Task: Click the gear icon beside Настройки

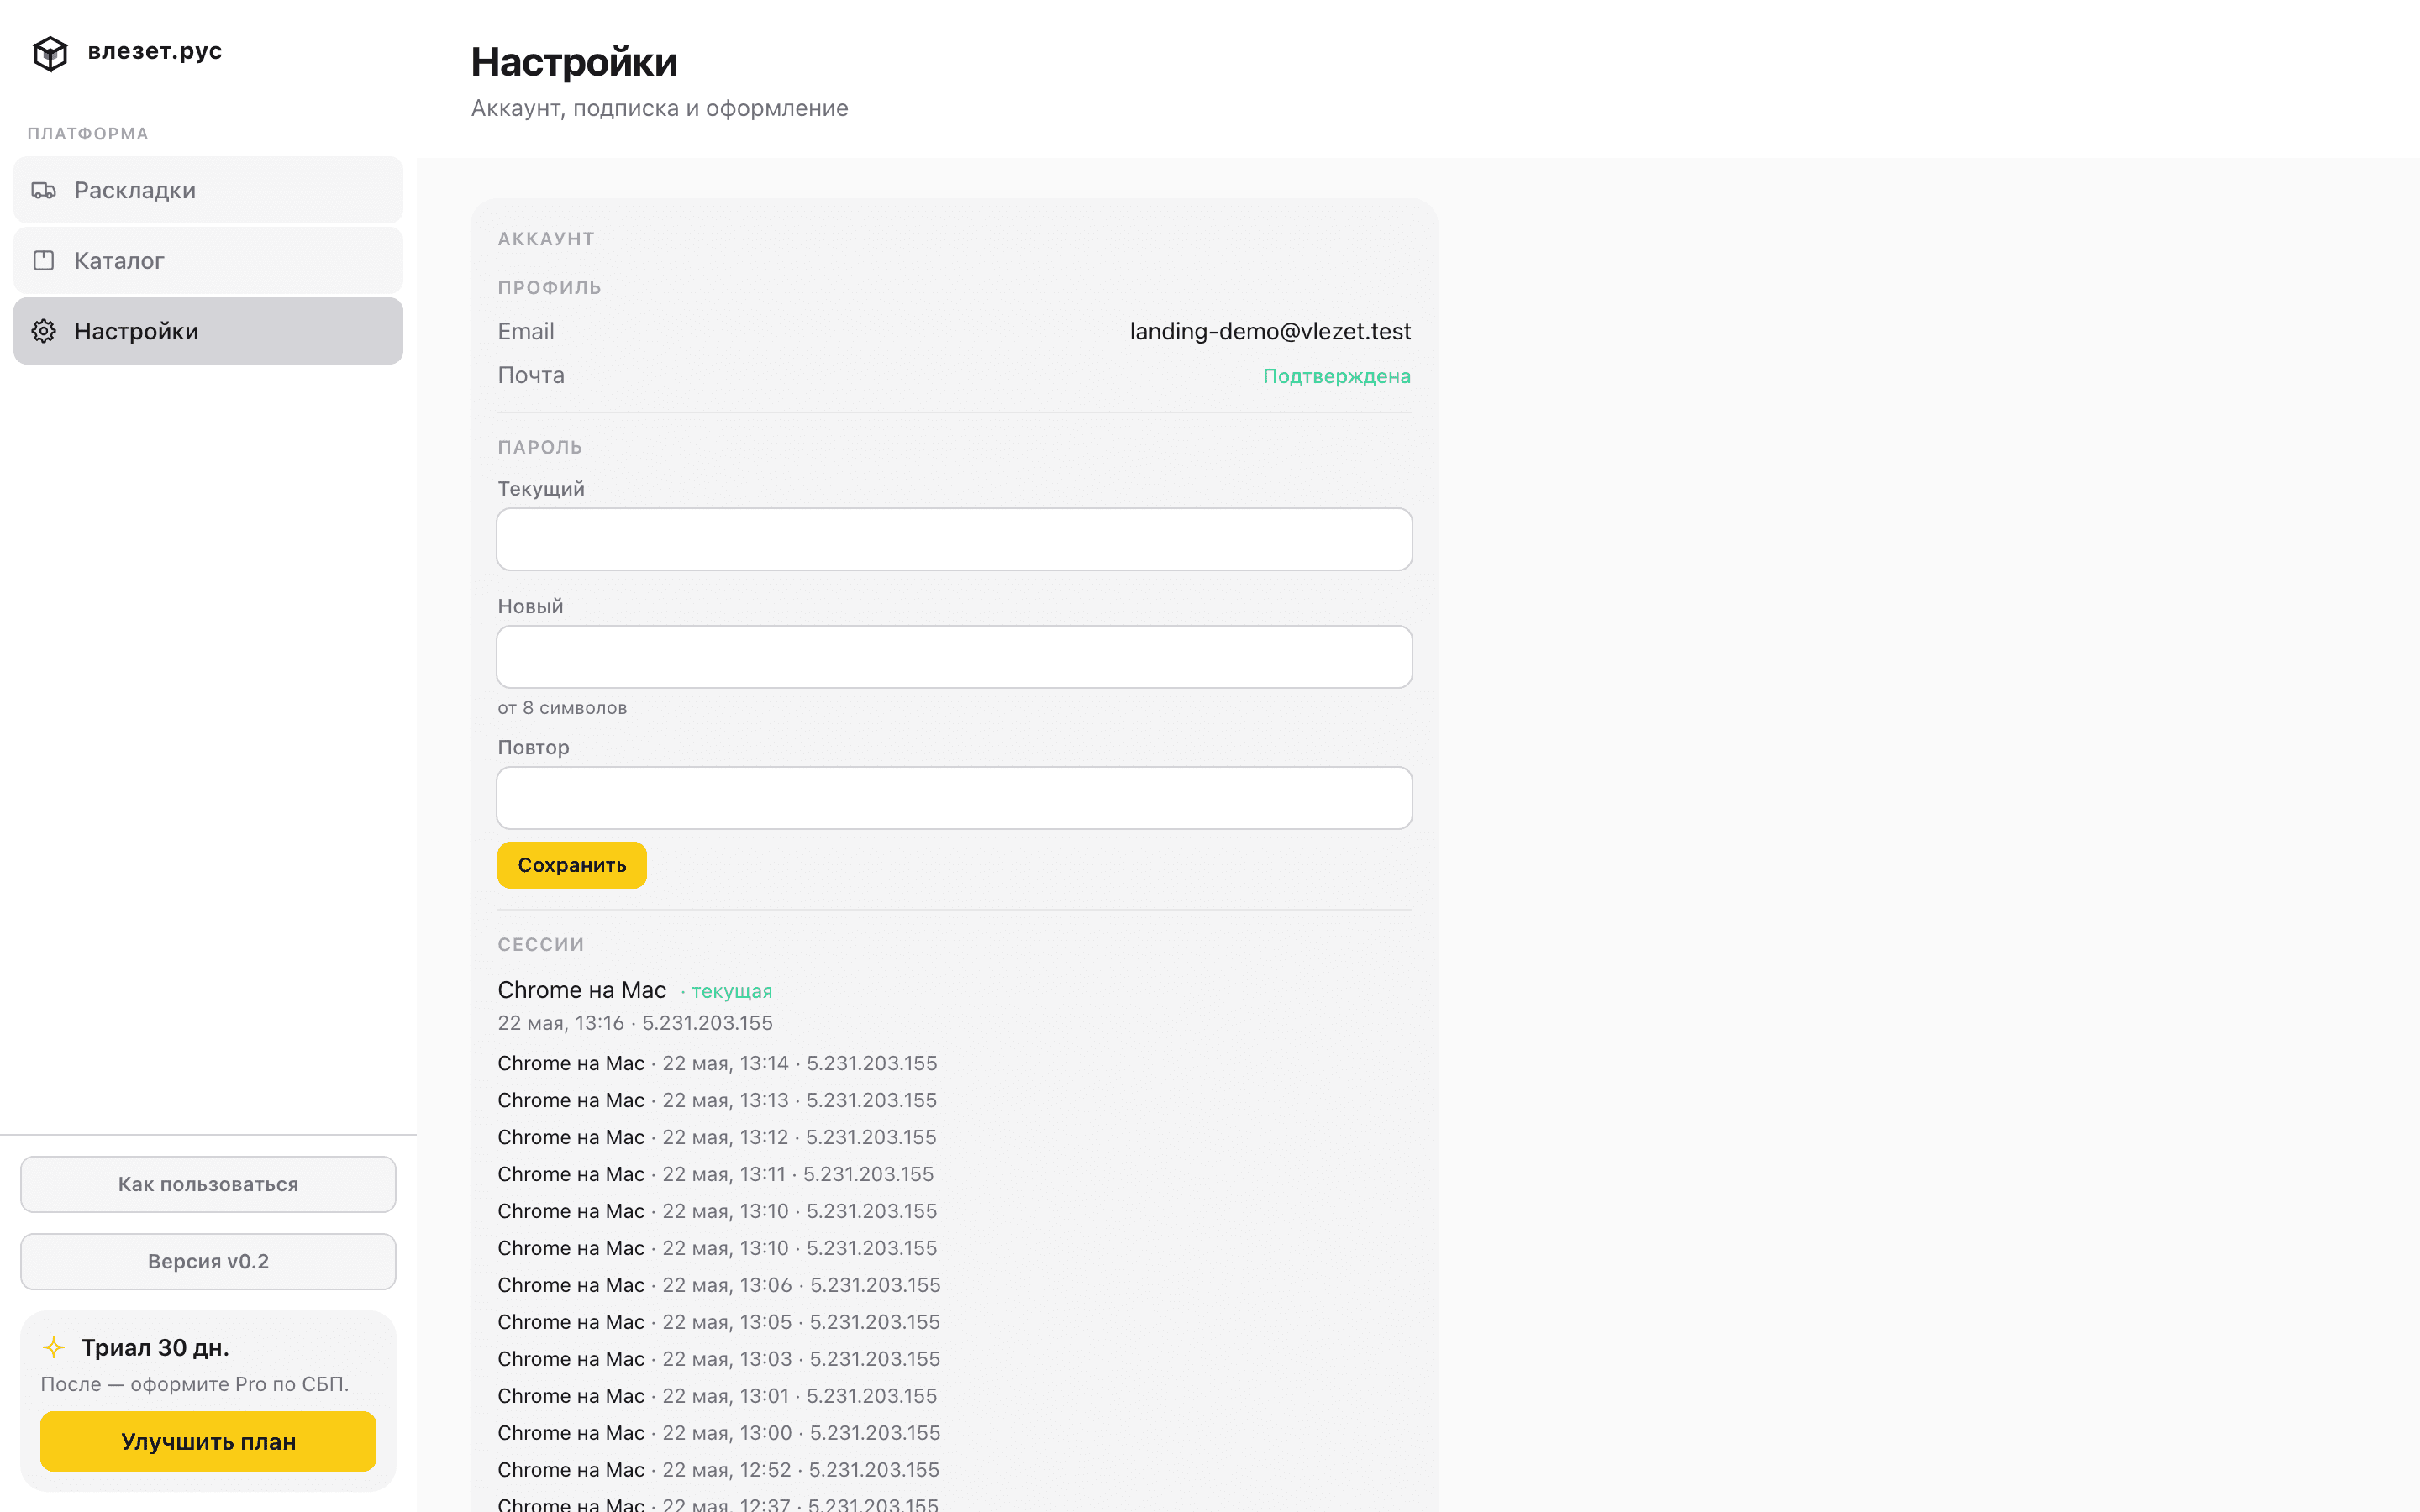Action: [44, 331]
